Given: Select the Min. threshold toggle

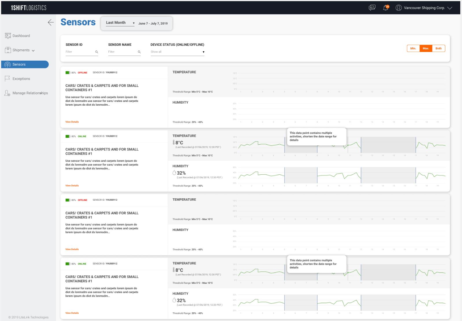Looking at the screenshot, I should tap(413, 48).
